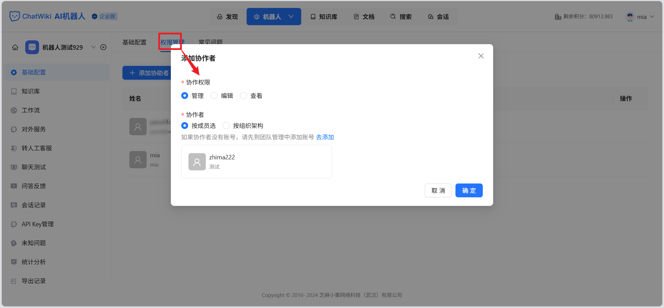Select the 按组织架构 radio option

click(226, 126)
